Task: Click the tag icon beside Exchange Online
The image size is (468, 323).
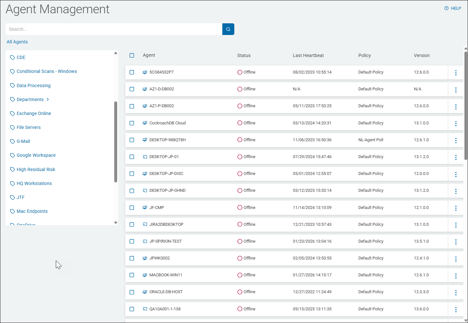Action: point(13,114)
